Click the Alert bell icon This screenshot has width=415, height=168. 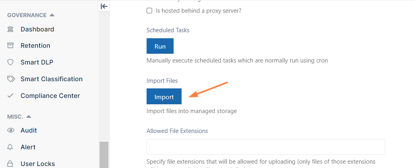[10, 147]
